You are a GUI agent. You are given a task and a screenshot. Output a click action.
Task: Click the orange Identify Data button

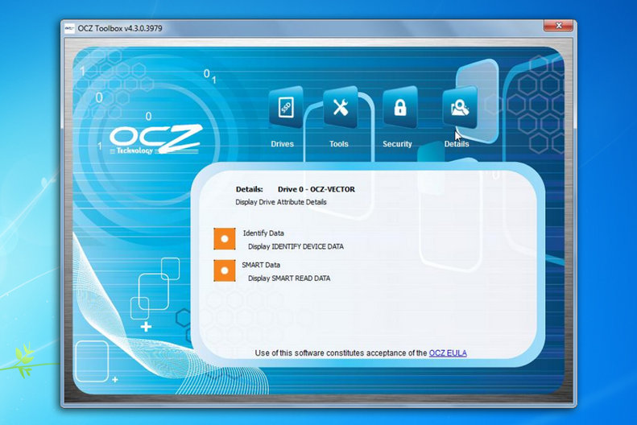[x=225, y=239]
